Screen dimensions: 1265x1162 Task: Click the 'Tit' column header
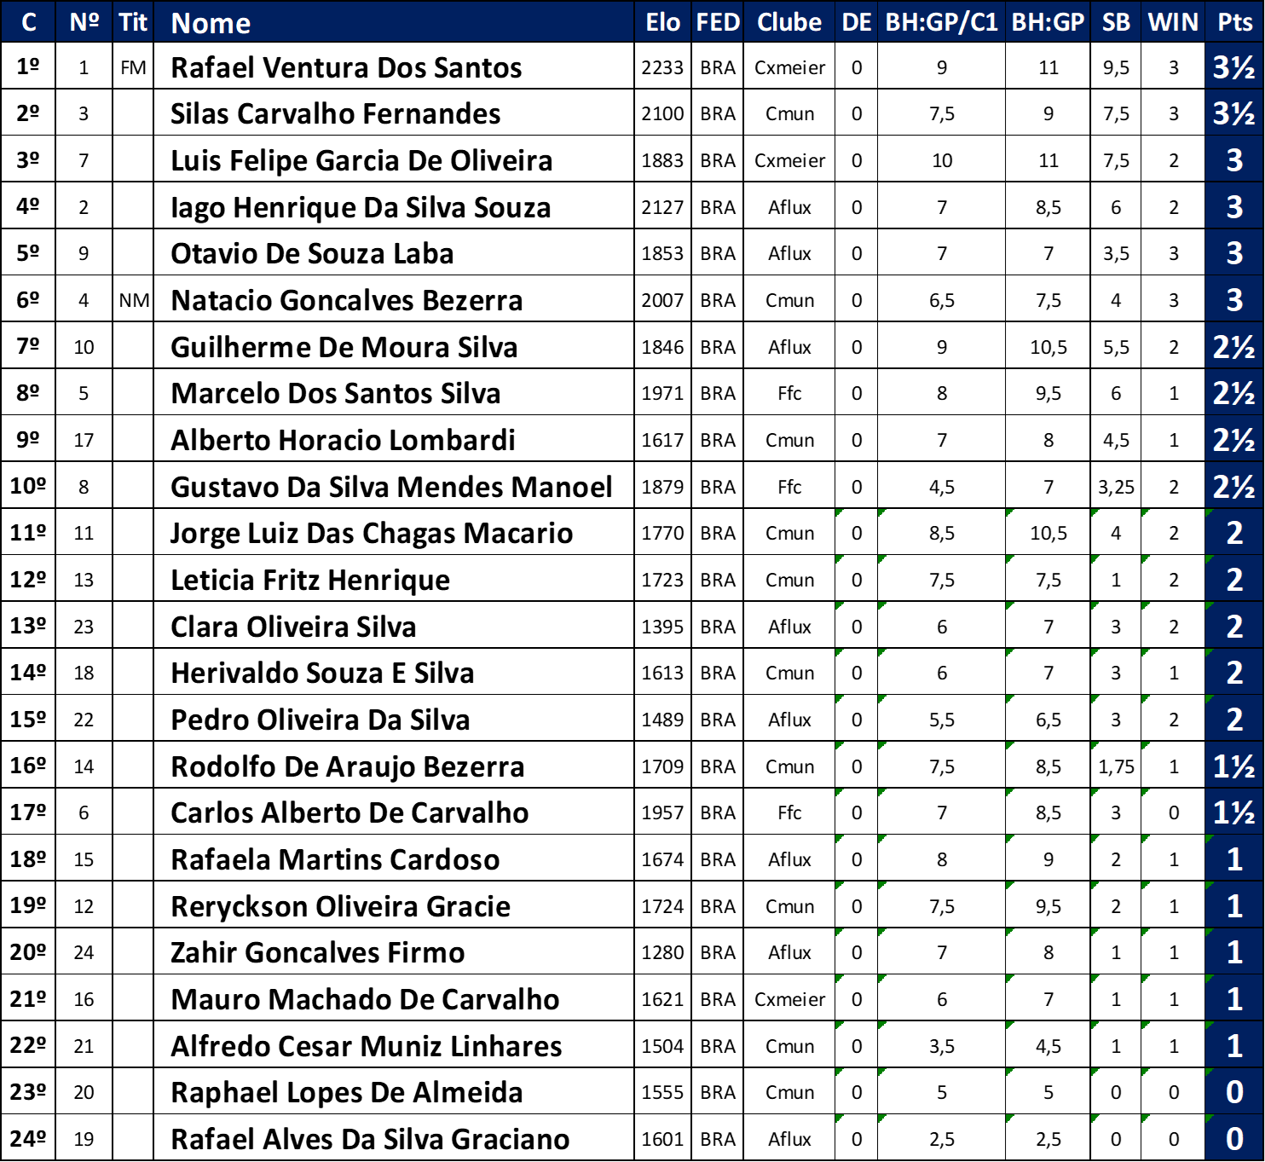[x=133, y=22]
